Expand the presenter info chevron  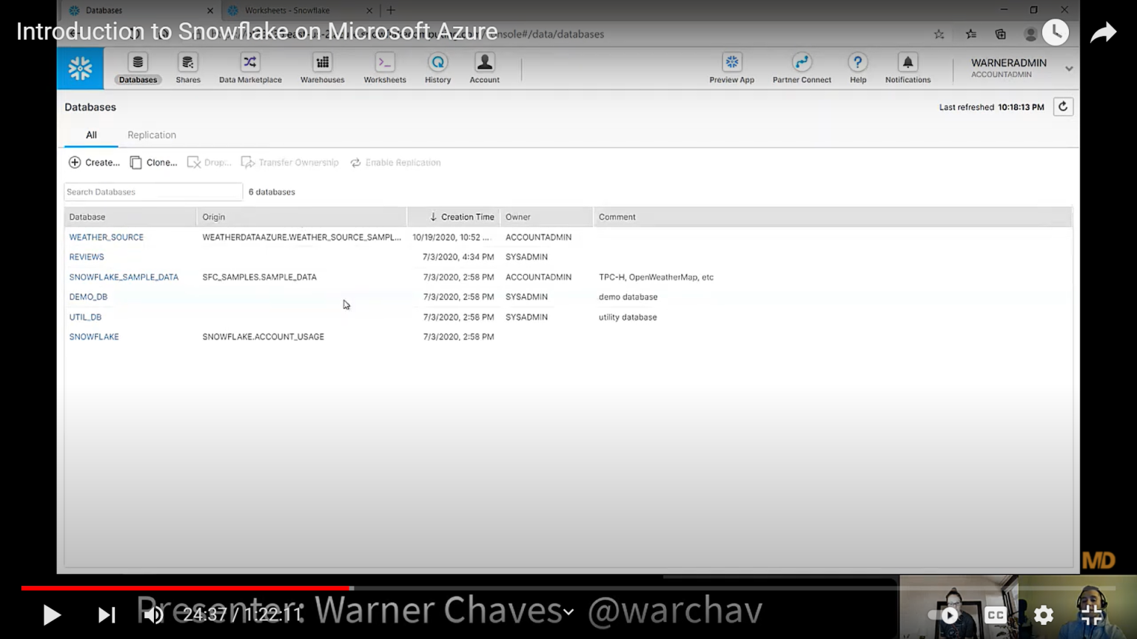pyautogui.click(x=568, y=612)
